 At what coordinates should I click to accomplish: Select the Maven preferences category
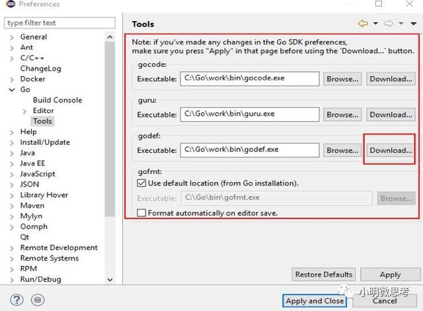(x=32, y=205)
